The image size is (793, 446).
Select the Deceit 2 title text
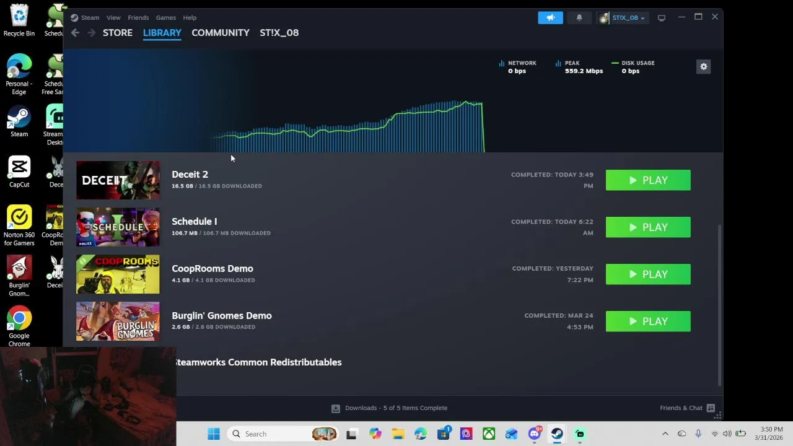190,175
